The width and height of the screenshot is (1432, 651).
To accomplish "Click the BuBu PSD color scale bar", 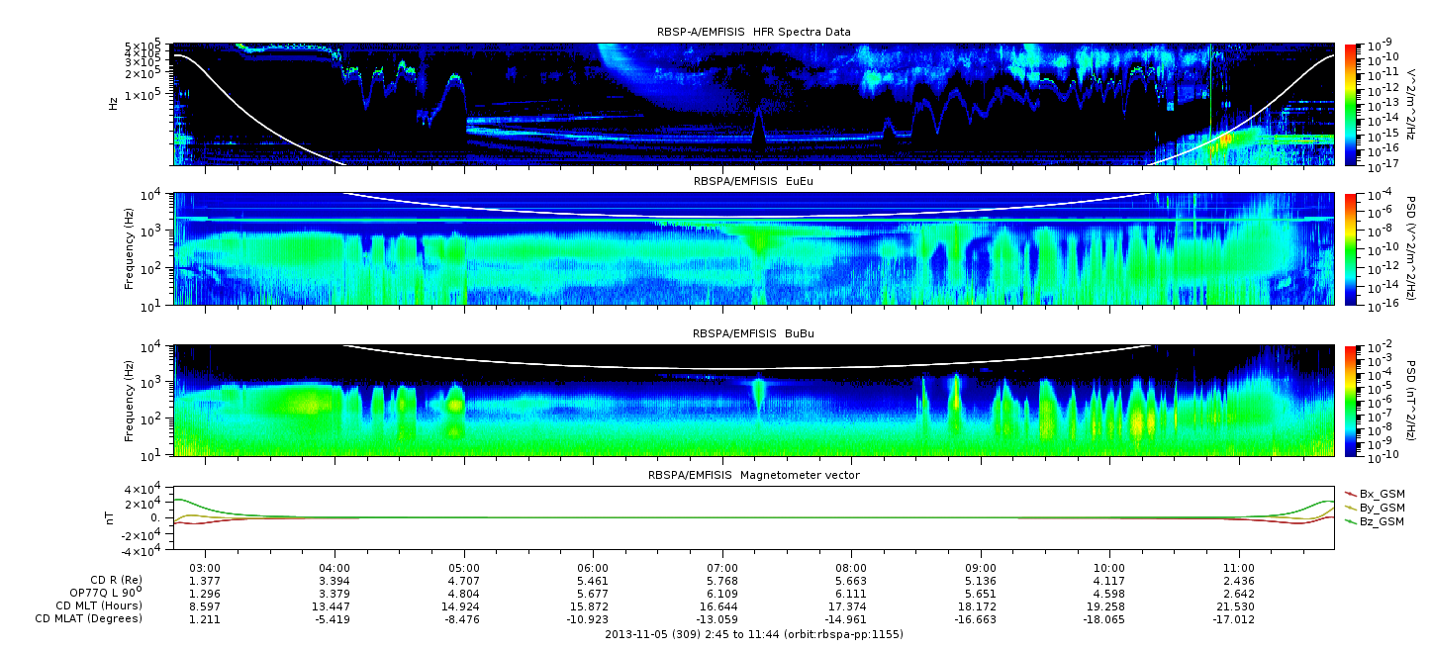I will point(1351,400).
